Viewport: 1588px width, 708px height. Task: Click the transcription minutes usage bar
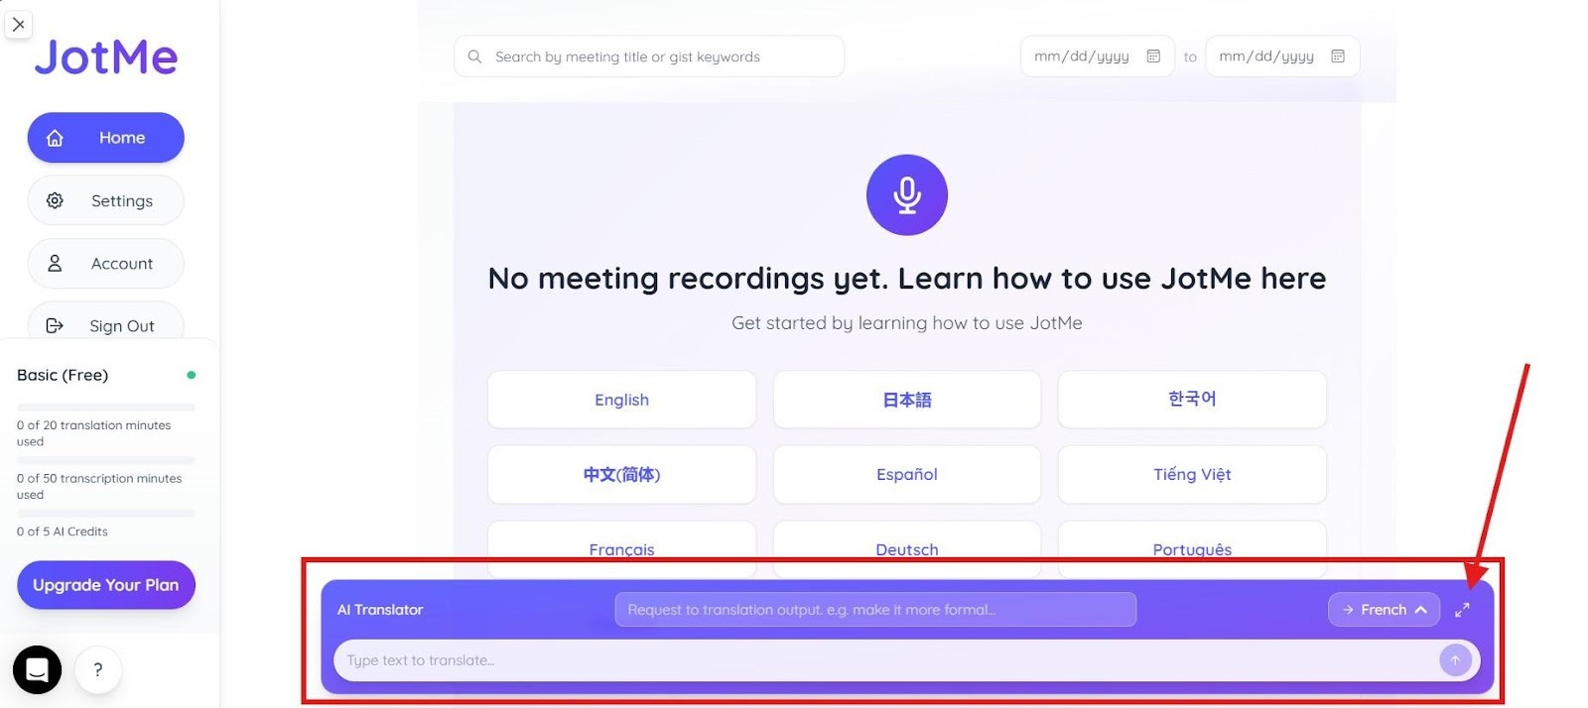tap(106, 460)
